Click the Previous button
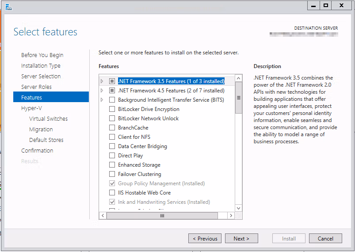The image size is (355, 252). click(205, 238)
